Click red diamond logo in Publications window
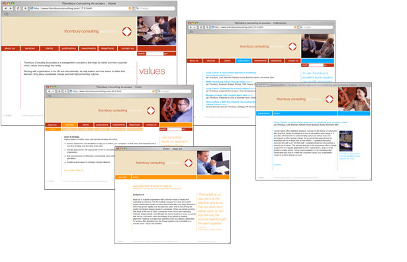407x262 pixels. [293, 46]
